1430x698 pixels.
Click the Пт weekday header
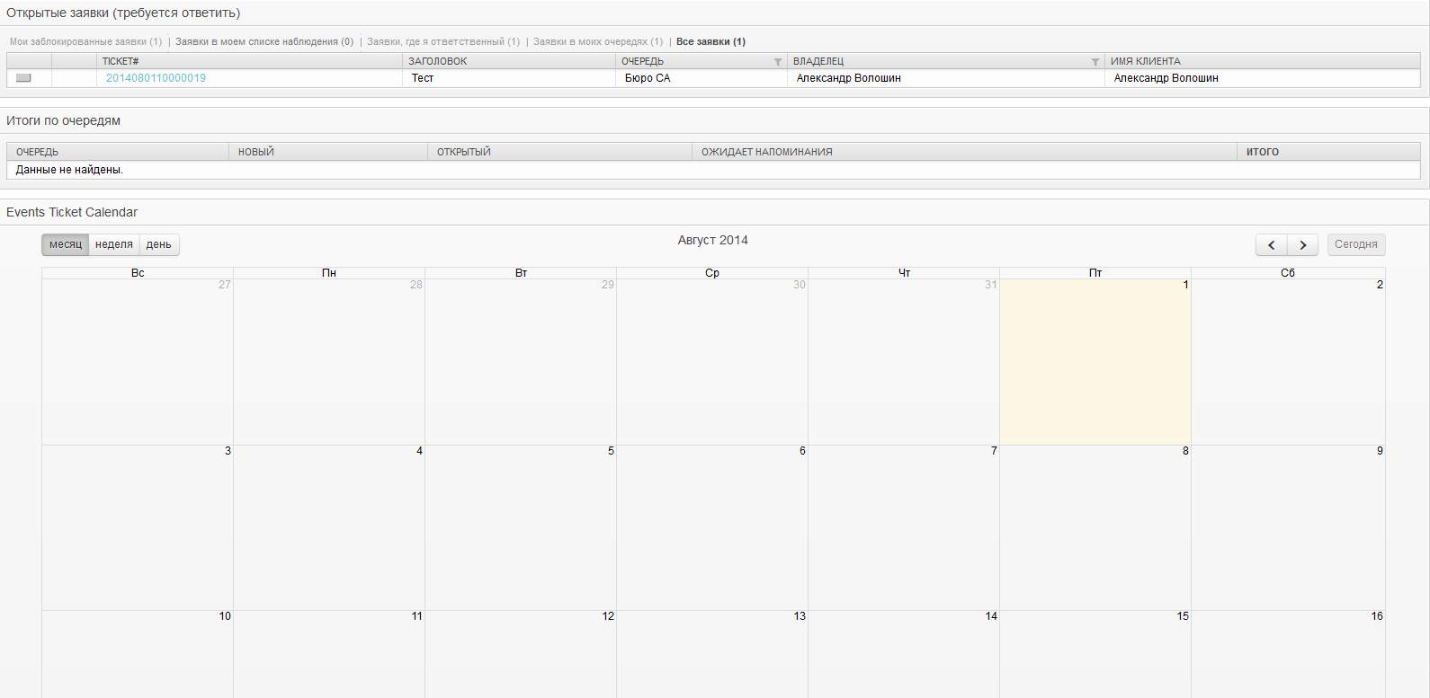click(x=1095, y=273)
